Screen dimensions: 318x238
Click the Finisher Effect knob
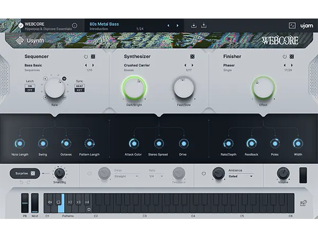263,88
